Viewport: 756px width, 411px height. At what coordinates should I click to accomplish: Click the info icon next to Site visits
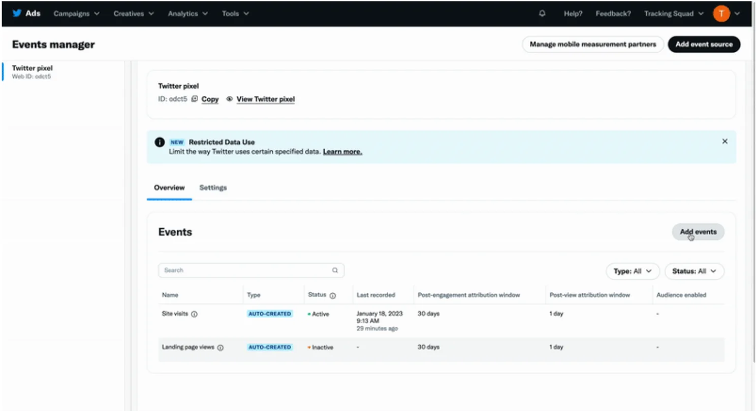pos(194,314)
